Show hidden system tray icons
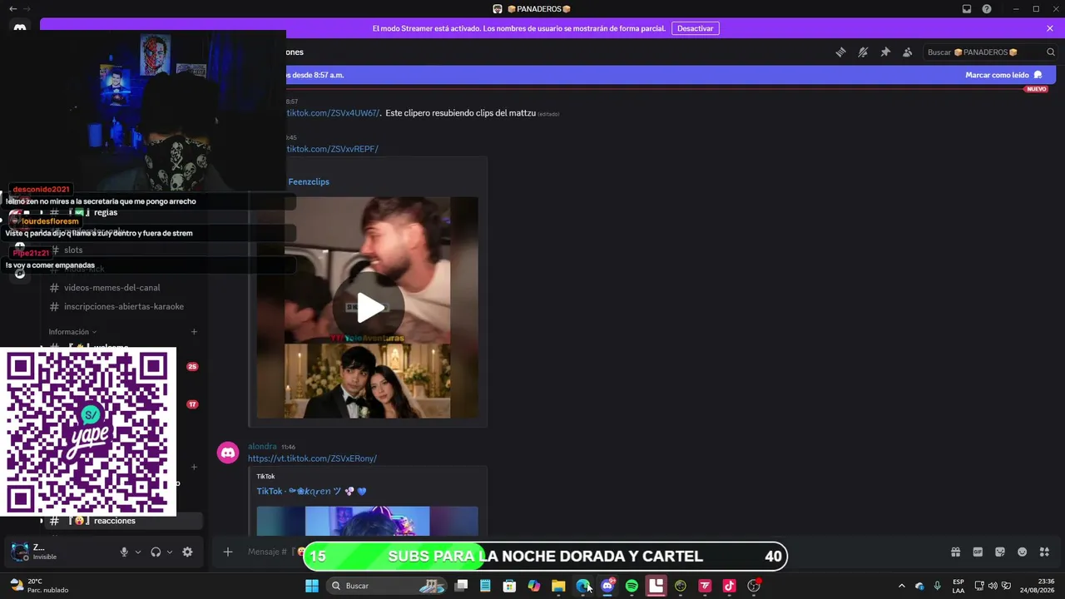 901,586
